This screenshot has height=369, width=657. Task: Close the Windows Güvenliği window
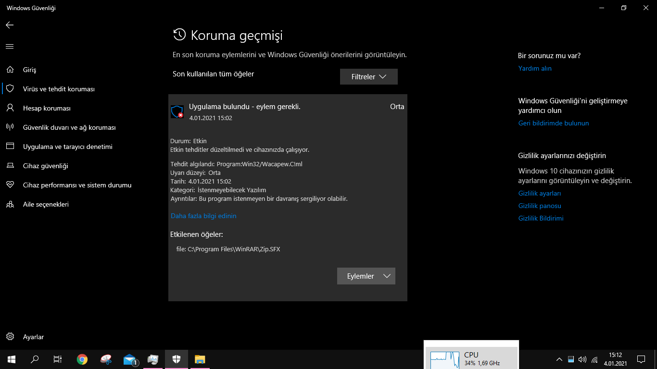tap(646, 8)
